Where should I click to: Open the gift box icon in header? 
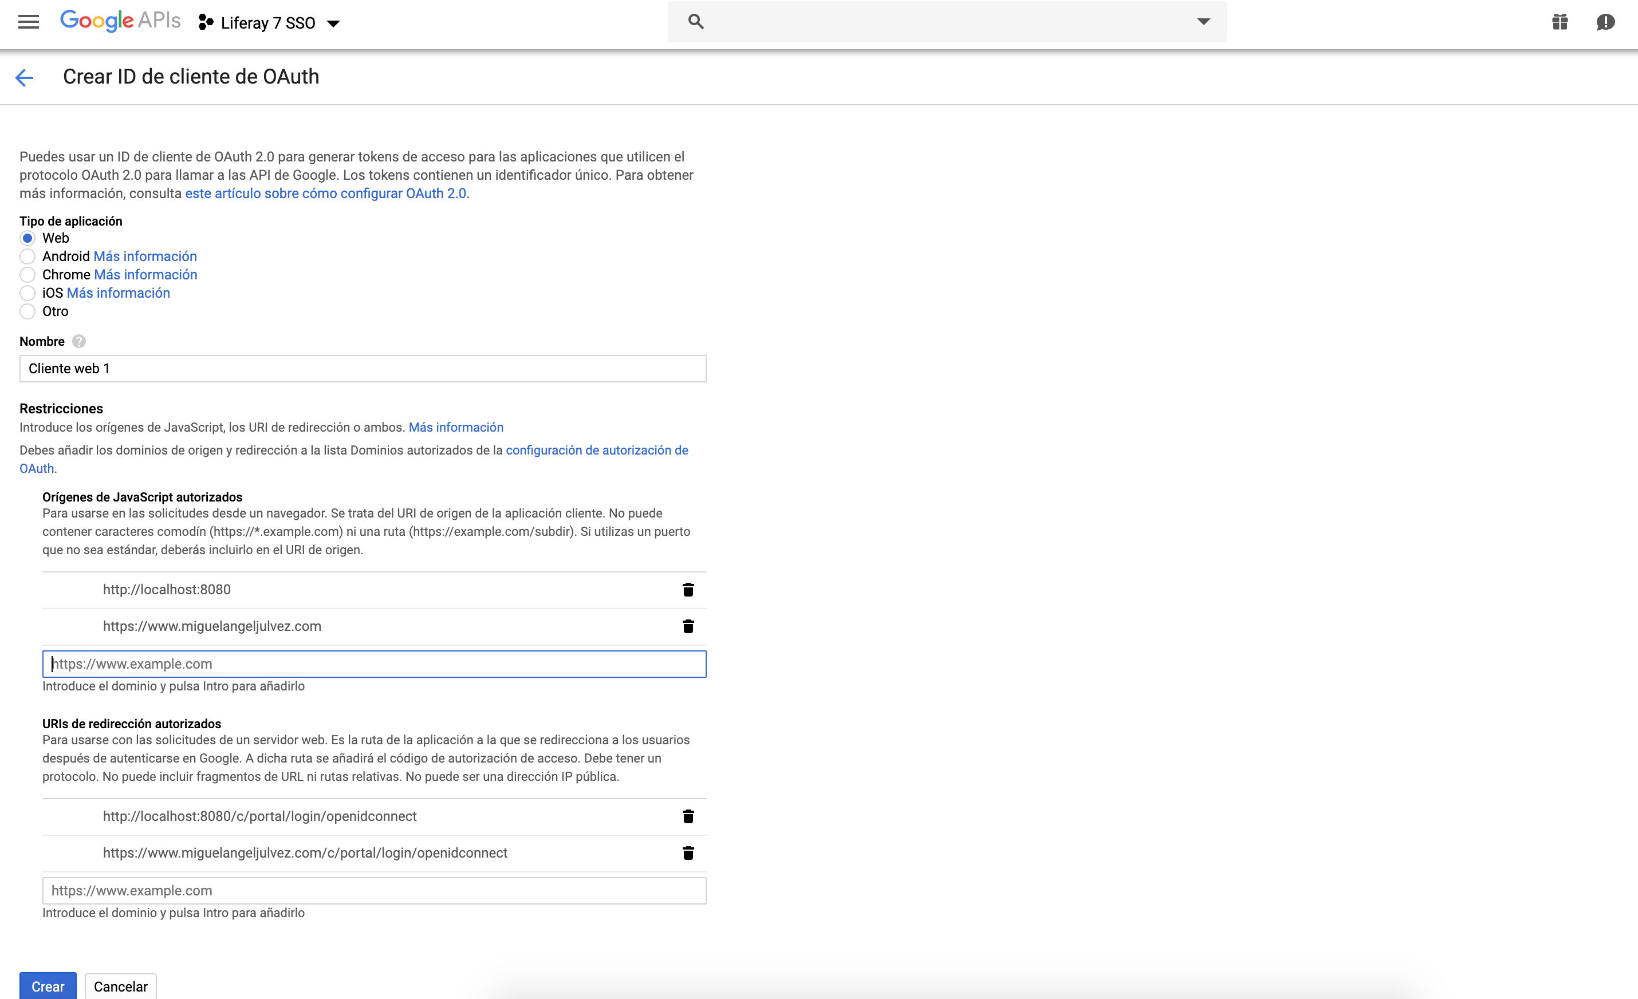(1560, 22)
